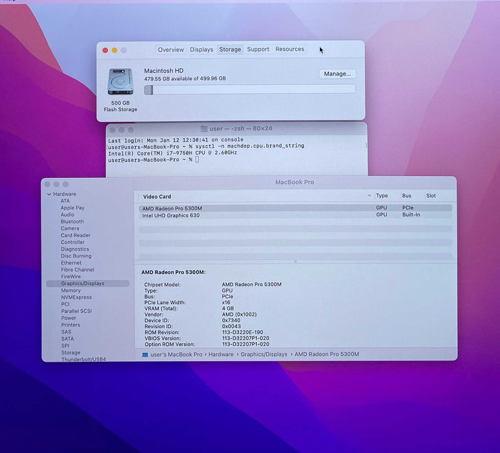Click the VRAM (Total) value 4 GB

pyautogui.click(x=228, y=309)
